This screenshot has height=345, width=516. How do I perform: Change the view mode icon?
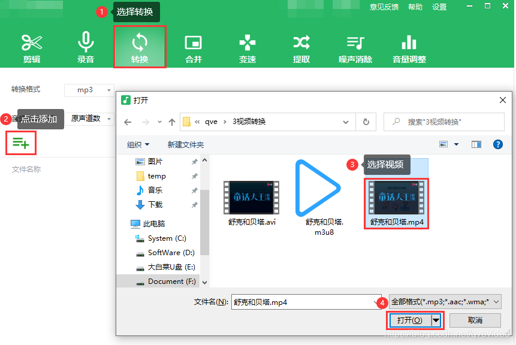point(443,144)
